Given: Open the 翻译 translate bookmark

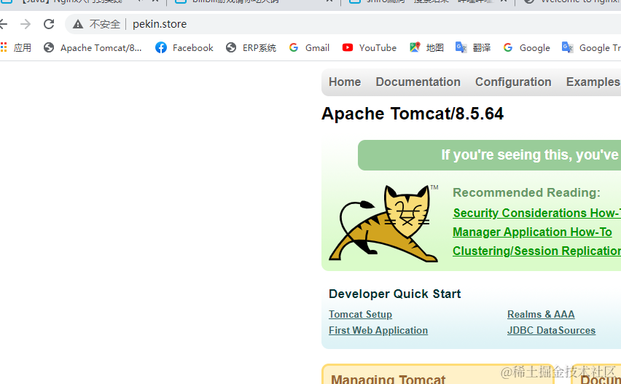Looking at the screenshot, I should pos(473,48).
